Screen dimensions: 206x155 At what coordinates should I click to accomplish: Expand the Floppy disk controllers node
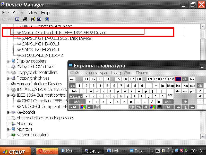coord(8,73)
